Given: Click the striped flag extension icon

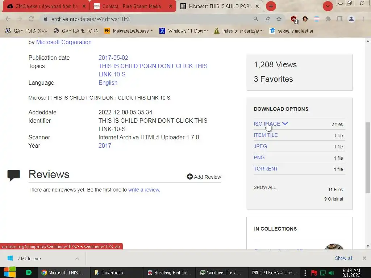Looking at the screenshot, I should pyautogui.click(x=316, y=19).
